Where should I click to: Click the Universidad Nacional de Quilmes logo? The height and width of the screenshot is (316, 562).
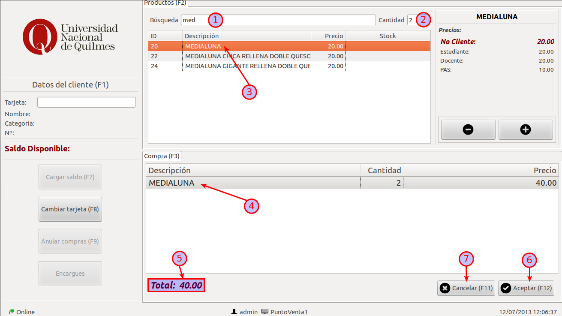point(70,37)
